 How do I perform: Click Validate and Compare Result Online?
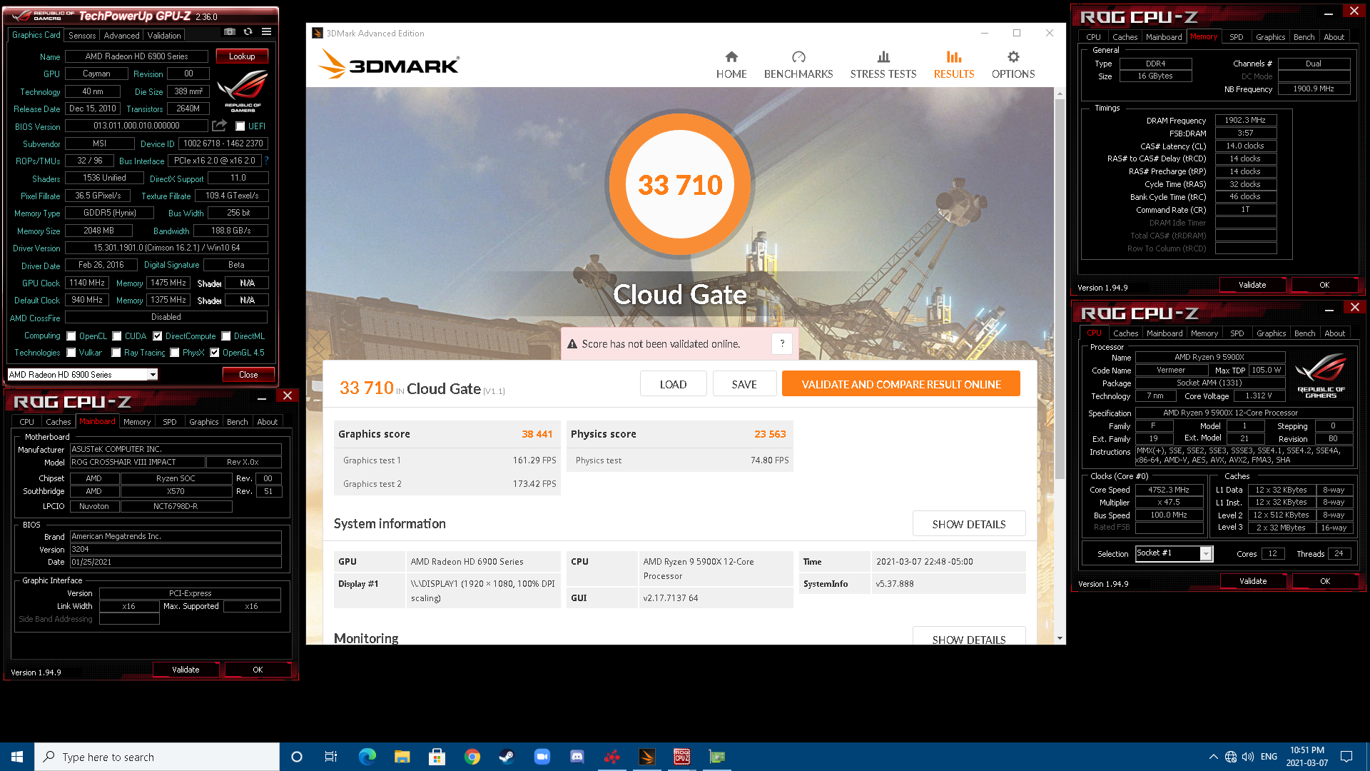[900, 384]
